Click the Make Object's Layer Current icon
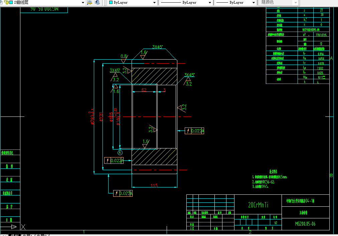This screenshot has height=236, width=338. tap(89, 2)
